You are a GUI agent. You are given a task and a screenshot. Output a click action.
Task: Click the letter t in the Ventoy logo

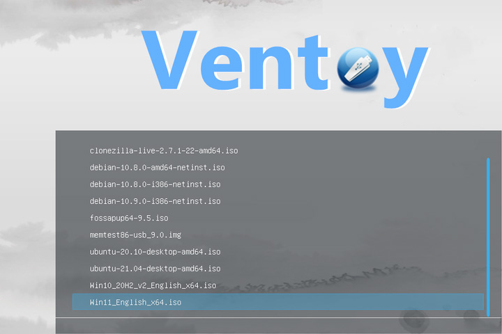tap(313, 63)
